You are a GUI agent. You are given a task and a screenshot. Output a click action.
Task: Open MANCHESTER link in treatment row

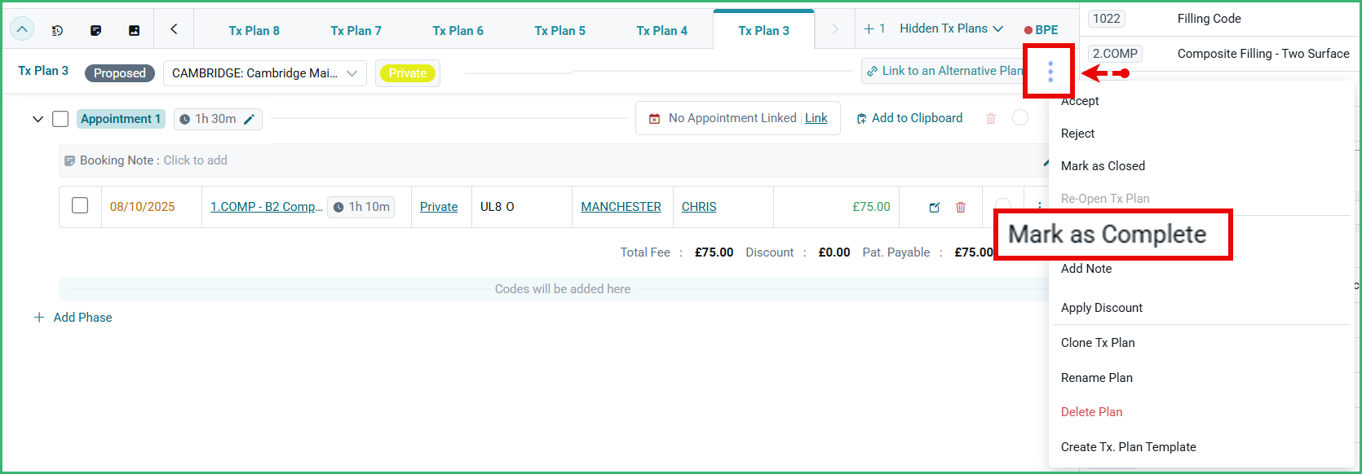(x=621, y=207)
